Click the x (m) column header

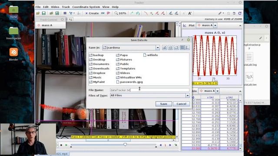pos(210,97)
